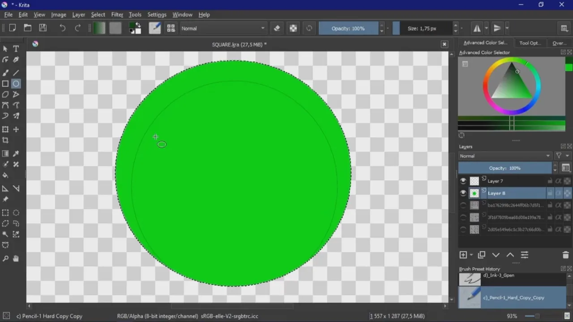Pick the Color Sampler eyedropper tool

click(x=16, y=153)
